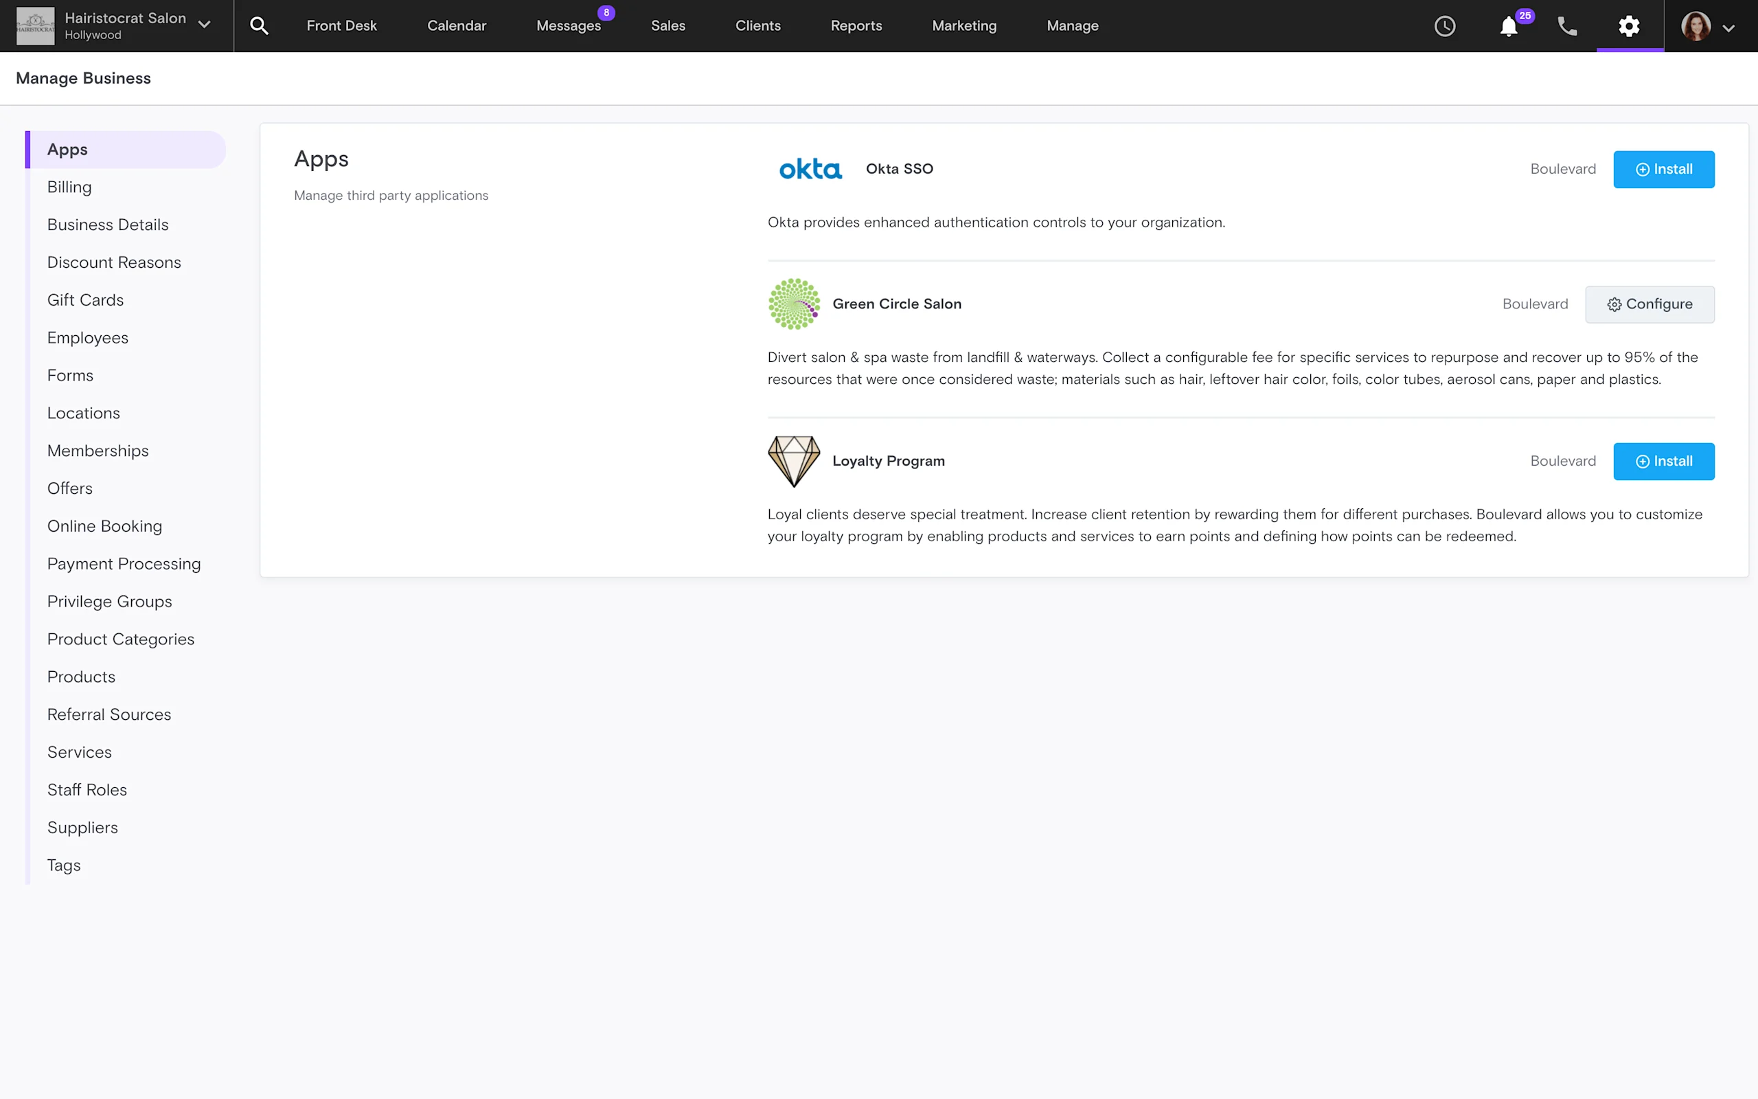This screenshot has width=1758, height=1099.
Task: Click the phone call icon
Action: click(1567, 26)
